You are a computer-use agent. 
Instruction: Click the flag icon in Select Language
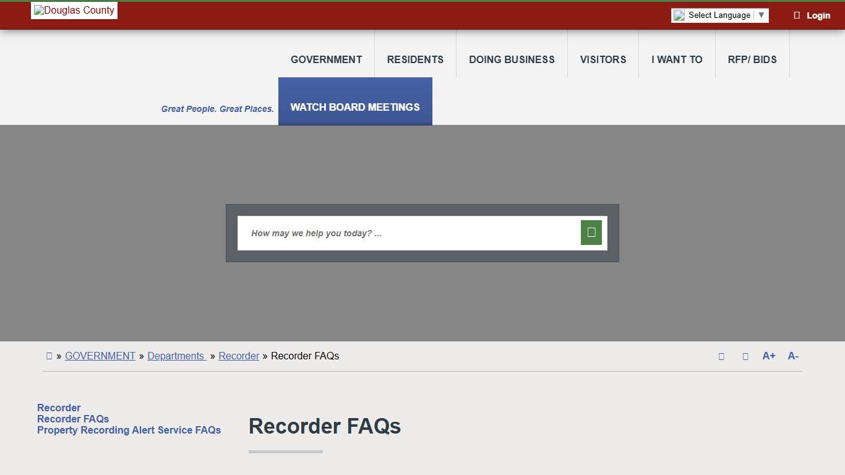point(678,15)
